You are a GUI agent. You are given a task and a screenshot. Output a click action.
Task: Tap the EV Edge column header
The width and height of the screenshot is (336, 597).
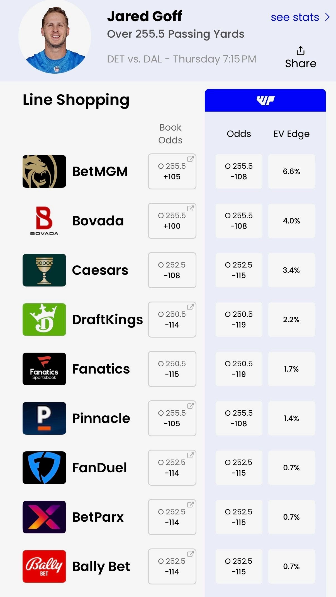click(x=291, y=134)
